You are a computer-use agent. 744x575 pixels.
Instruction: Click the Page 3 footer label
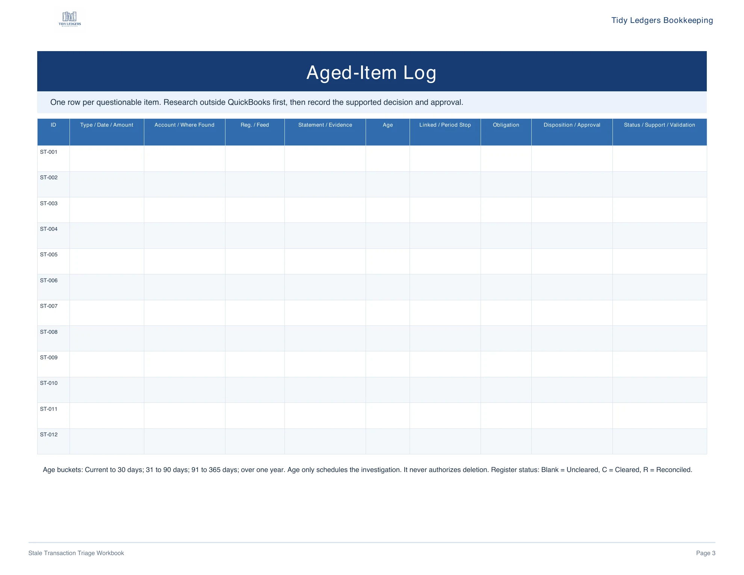click(x=706, y=553)
